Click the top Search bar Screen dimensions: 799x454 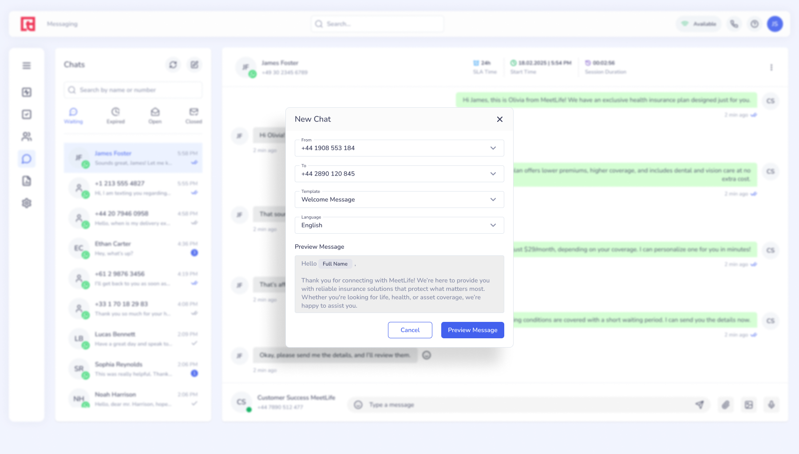pyautogui.click(x=377, y=24)
